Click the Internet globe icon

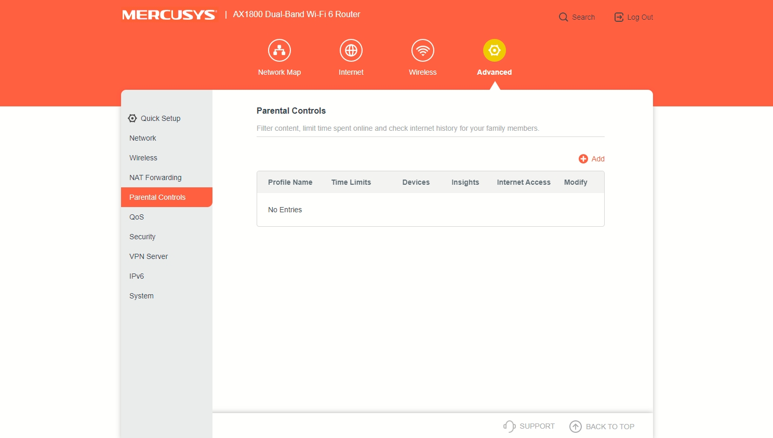[351, 50]
